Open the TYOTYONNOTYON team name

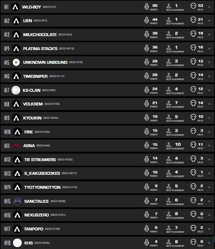[x=42, y=187]
